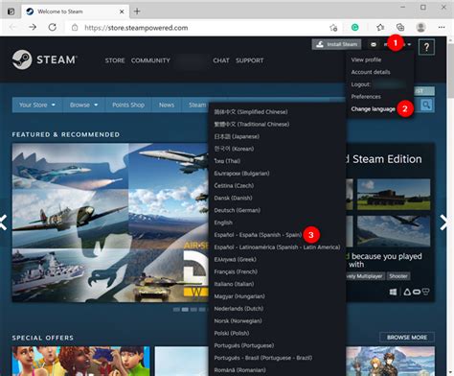The height and width of the screenshot is (376, 454).
Task: Open the SUPPORT menu item
Action: [249, 60]
